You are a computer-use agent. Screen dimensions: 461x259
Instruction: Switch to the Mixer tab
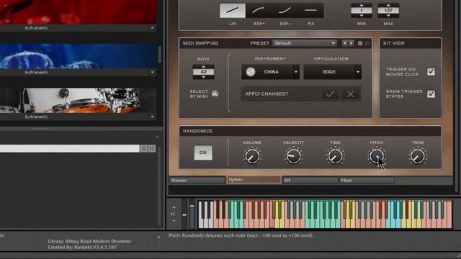(x=367, y=181)
